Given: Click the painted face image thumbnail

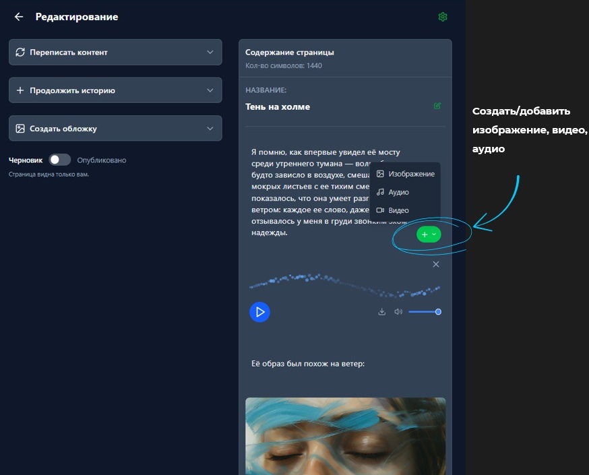Looking at the screenshot, I should [345, 436].
